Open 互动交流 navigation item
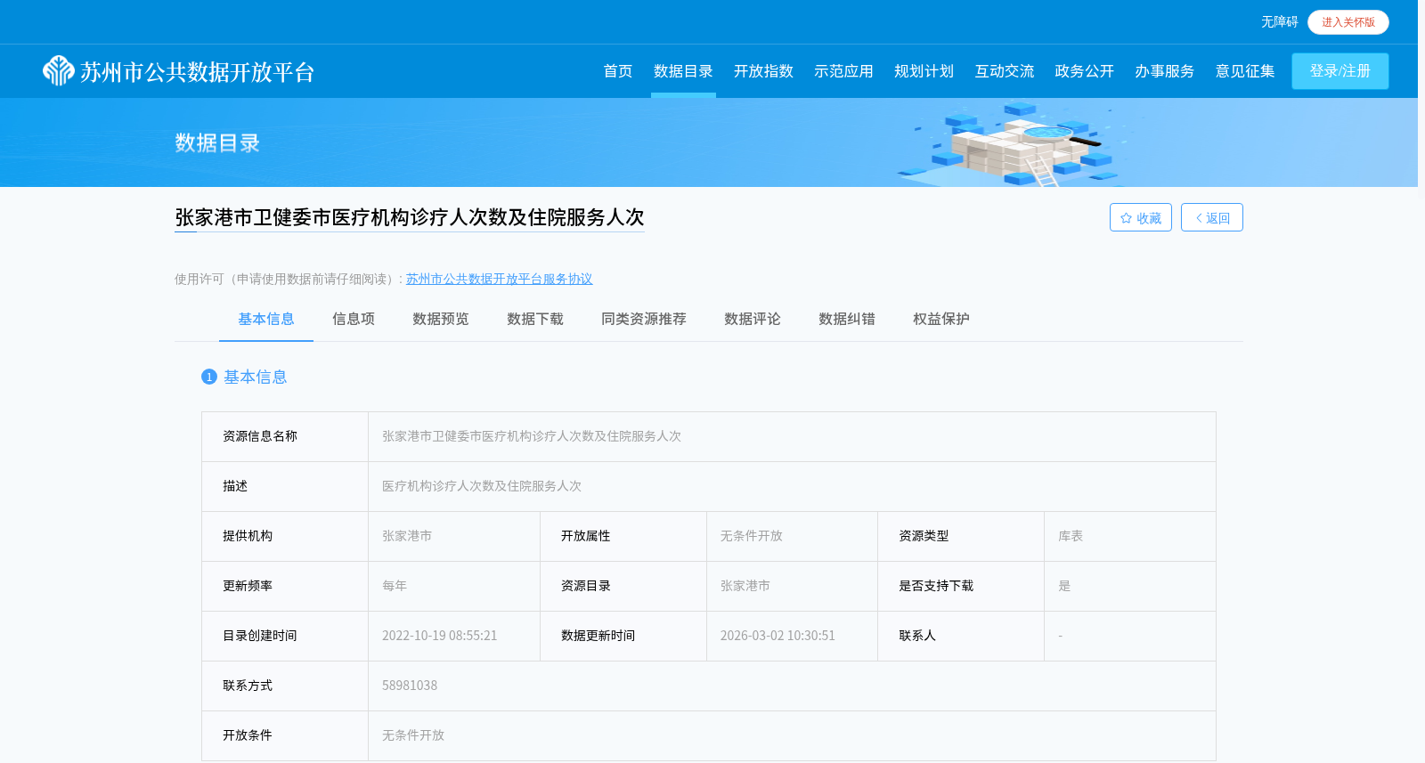Viewport: 1425px width, 763px height. [x=1004, y=71]
